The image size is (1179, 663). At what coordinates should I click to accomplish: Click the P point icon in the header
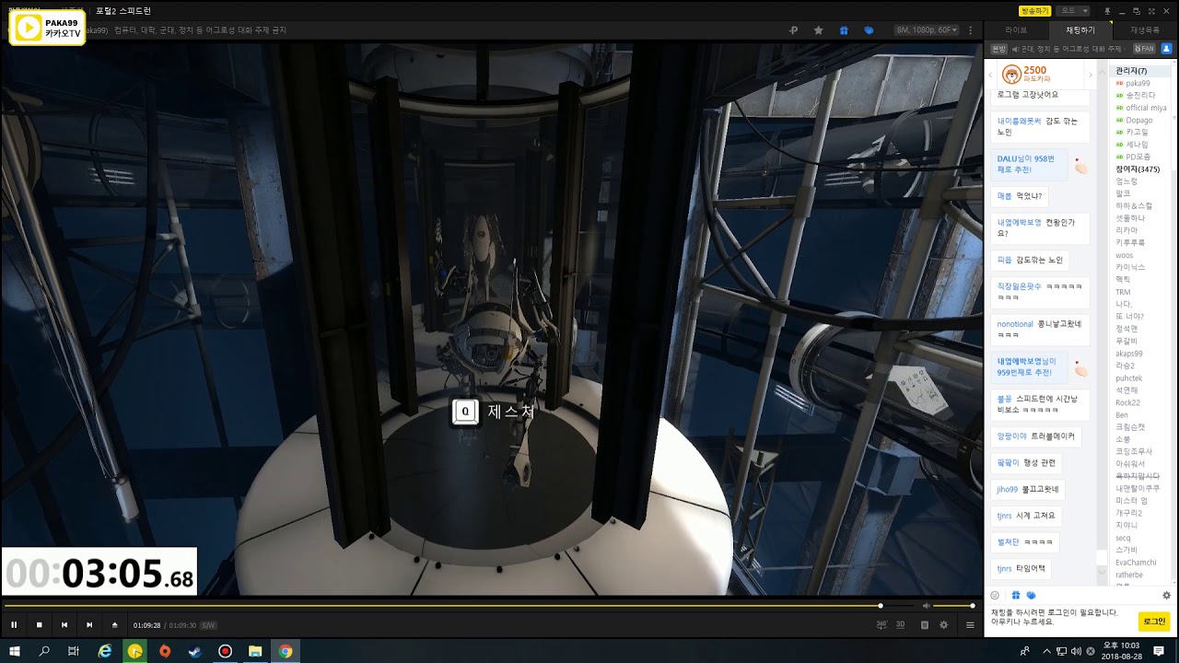coord(793,30)
